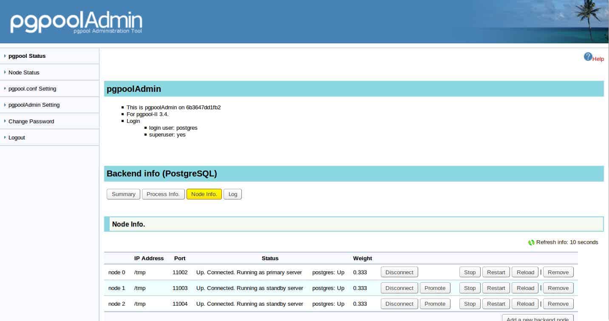Select the yellow Node Info. tab button
Viewport: 609px width, 321px height.
(x=204, y=194)
